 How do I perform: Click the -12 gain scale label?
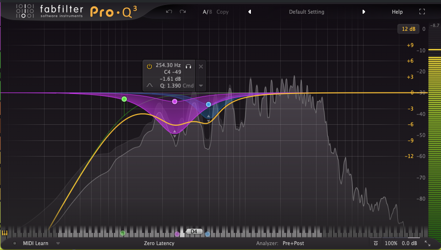[x=409, y=156]
